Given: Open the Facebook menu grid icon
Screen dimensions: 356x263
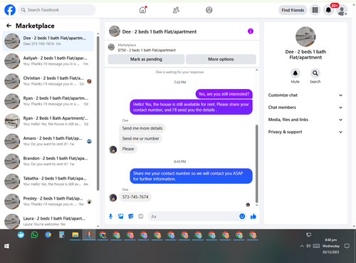Looking at the screenshot, I should coord(315,10).
